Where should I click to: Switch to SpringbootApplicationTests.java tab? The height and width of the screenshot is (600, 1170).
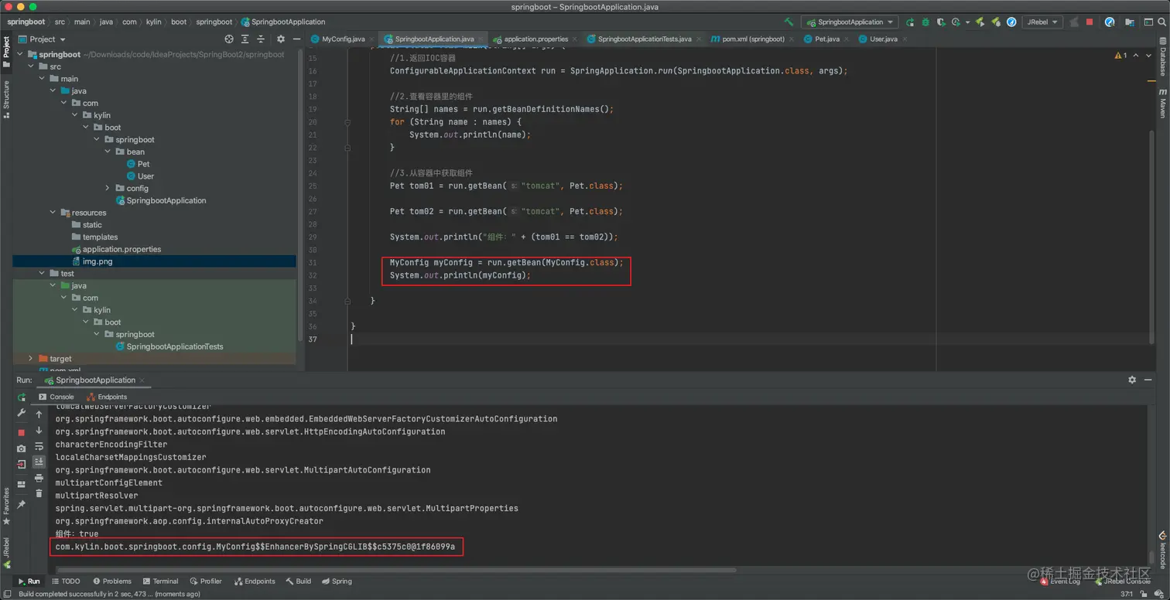[644, 39]
